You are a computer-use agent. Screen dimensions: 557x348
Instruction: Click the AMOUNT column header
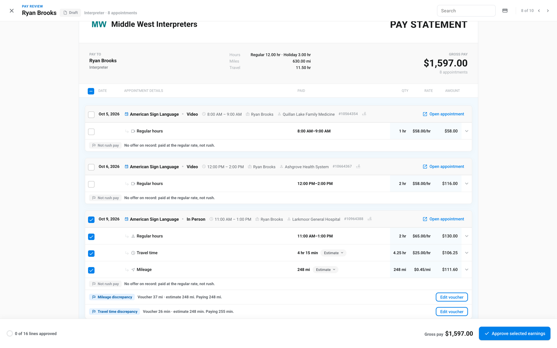coord(452,91)
